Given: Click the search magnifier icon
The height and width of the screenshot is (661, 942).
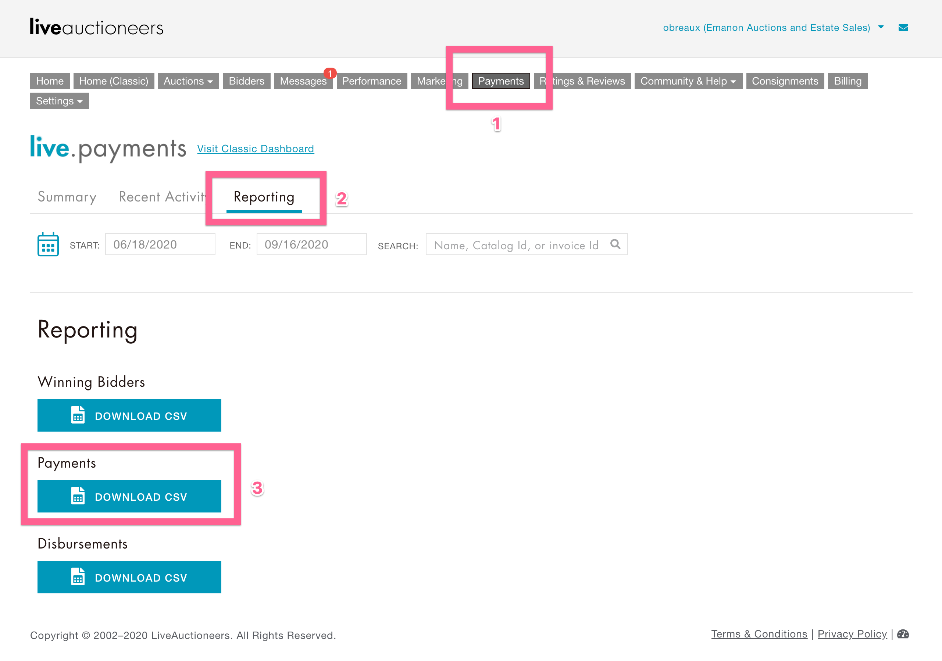Looking at the screenshot, I should (x=615, y=244).
